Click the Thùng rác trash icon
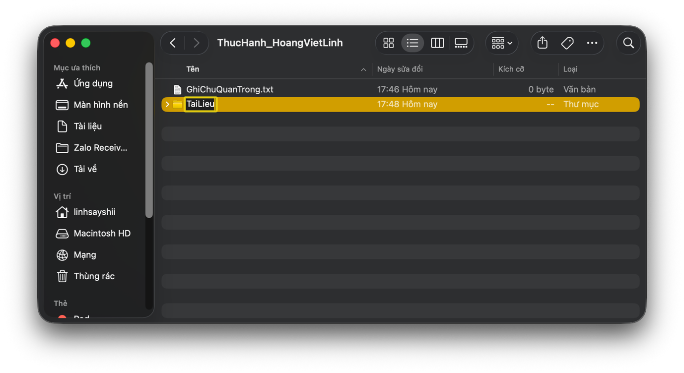This screenshot has width=684, height=373. [62, 276]
